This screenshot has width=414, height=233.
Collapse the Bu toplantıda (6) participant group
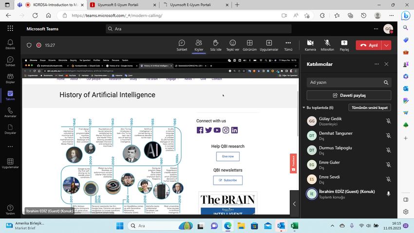click(x=304, y=108)
